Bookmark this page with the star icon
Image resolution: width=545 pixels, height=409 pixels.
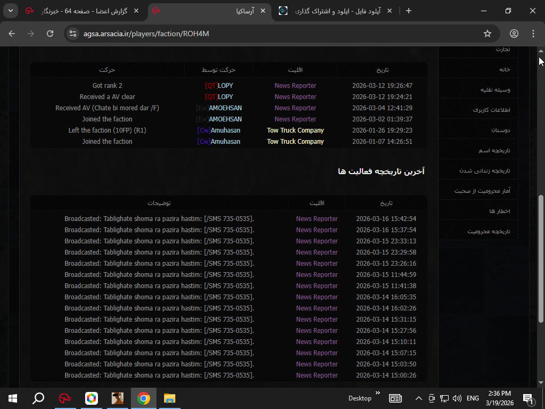click(x=488, y=34)
